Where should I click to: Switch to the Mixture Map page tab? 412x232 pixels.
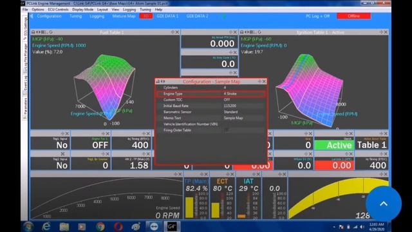tap(124, 16)
